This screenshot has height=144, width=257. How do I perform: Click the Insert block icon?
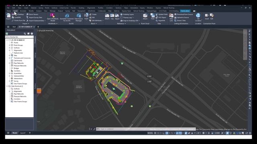click(86, 16)
